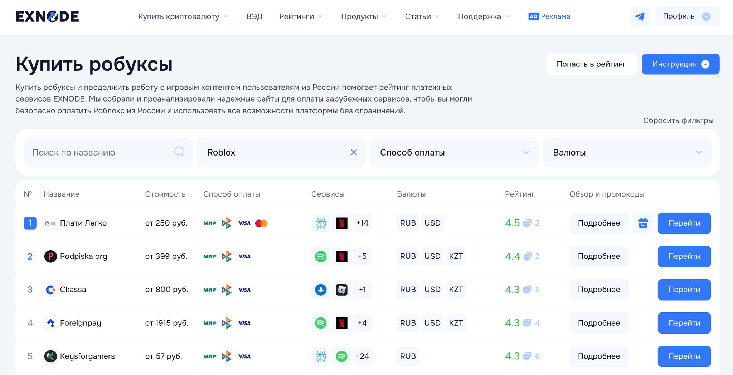Viewport: 733px width, 375px height.
Task: Click Spotify icon in Podpiska org row
Action: coord(321,256)
